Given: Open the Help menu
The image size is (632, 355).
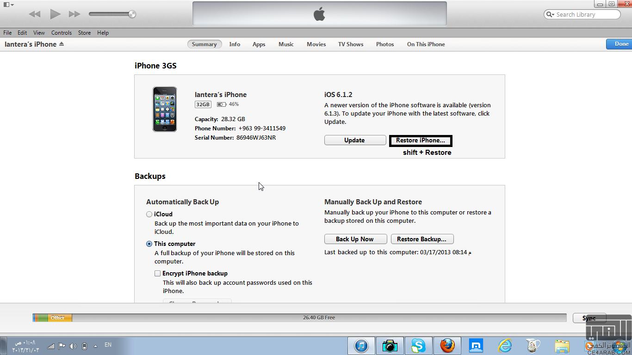Looking at the screenshot, I should 103,33.
